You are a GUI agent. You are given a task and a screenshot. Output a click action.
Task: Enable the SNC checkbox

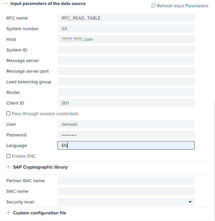point(8,156)
